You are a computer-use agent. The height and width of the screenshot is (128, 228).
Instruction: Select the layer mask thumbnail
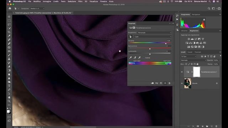coord(197,72)
